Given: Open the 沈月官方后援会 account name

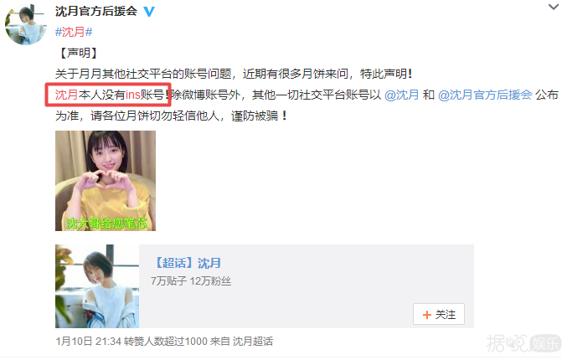Looking at the screenshot, I should (96, 11).
